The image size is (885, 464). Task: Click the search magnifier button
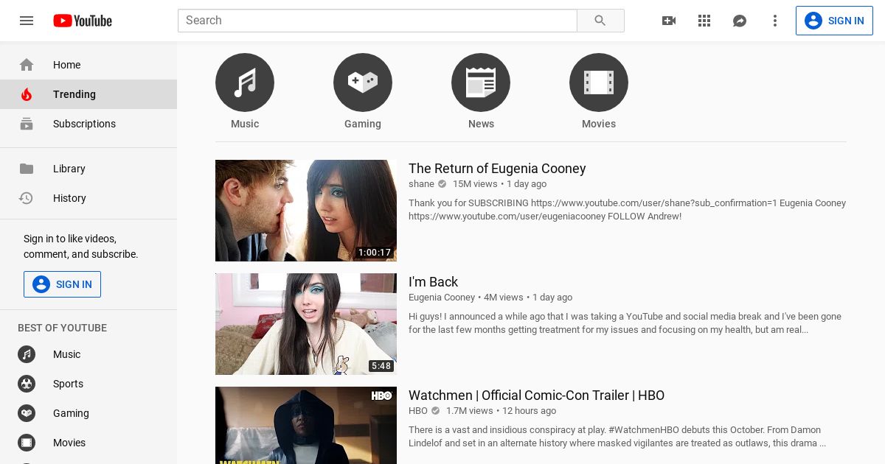click(600, 21)
